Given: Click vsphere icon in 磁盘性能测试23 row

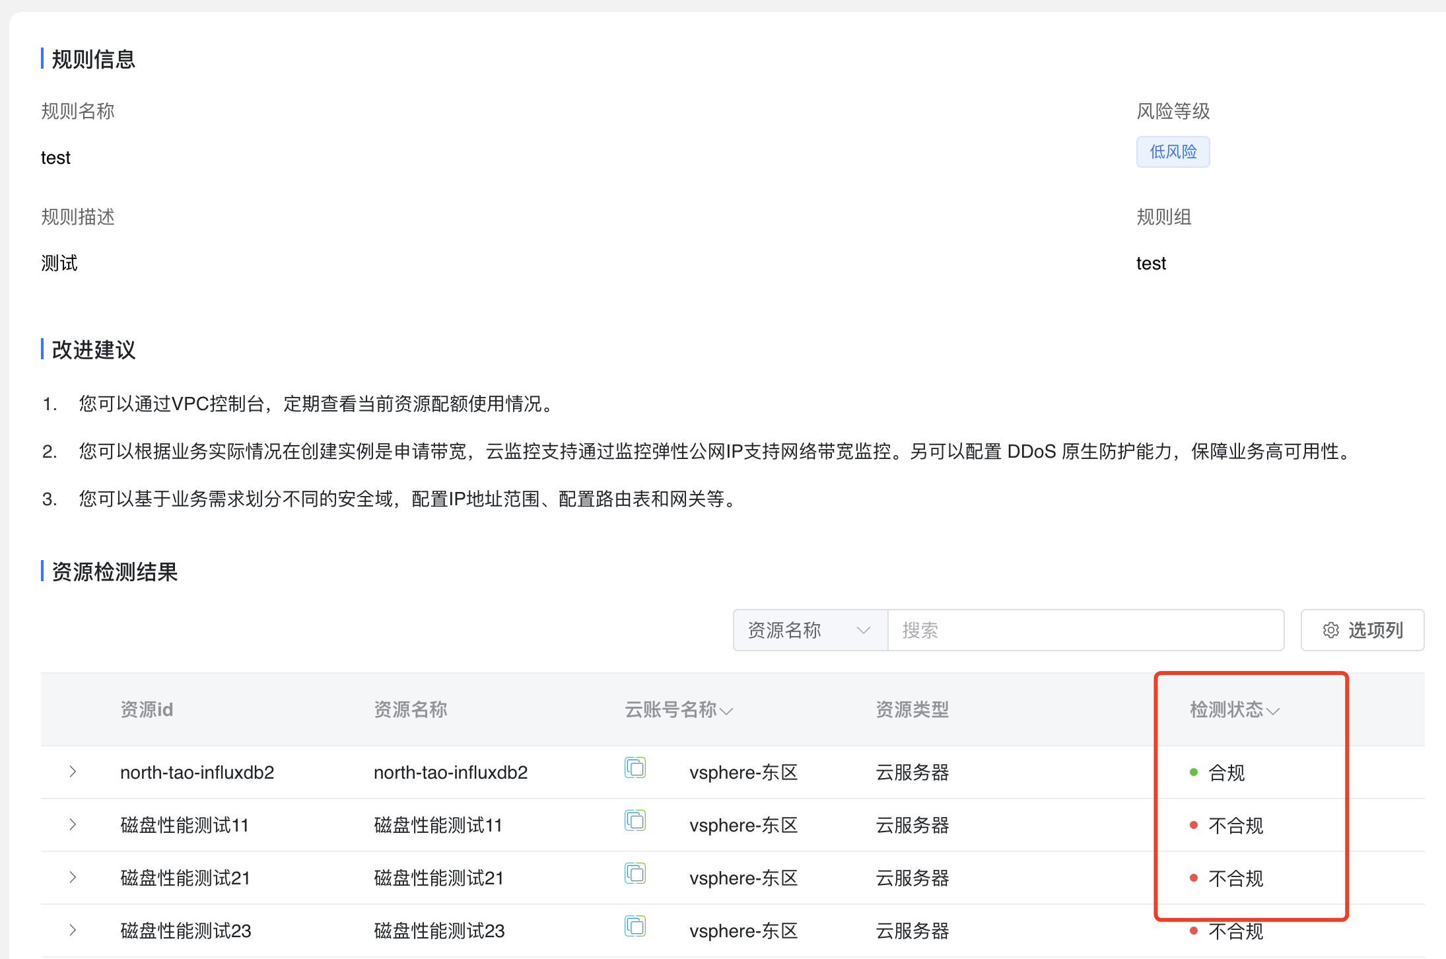Looking at the screenshot, I should [635, 926].
